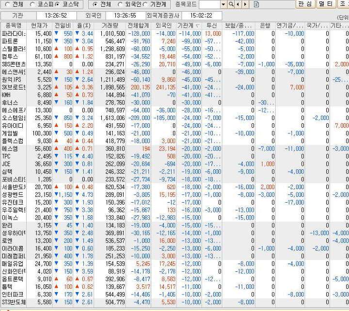Click the 기관 time 13:26:52 field
This screenshot has height=311, width=349.
(x=57, y=15)
